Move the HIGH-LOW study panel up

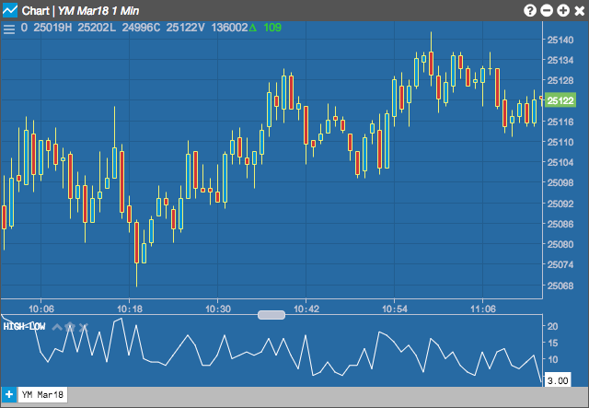point(57,327)
